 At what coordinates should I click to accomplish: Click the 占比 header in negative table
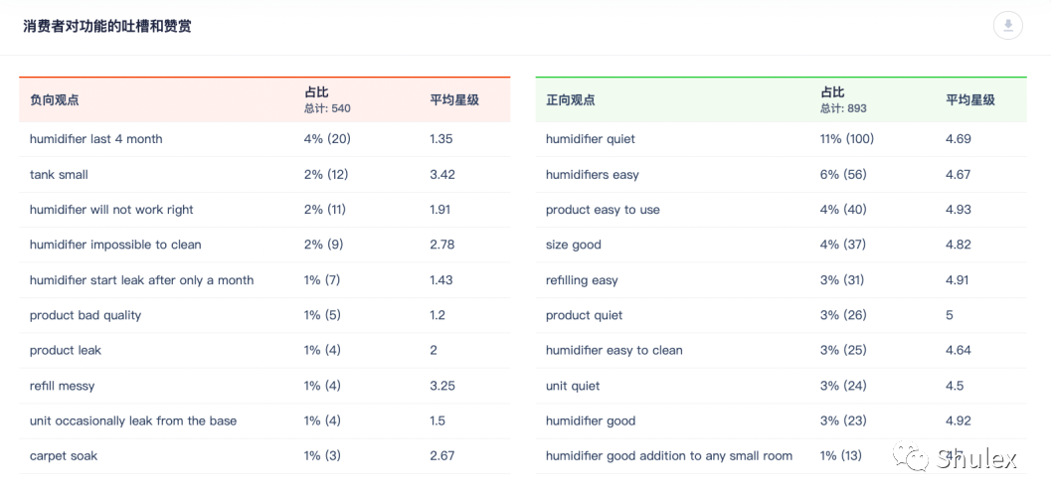click(316, 93)
